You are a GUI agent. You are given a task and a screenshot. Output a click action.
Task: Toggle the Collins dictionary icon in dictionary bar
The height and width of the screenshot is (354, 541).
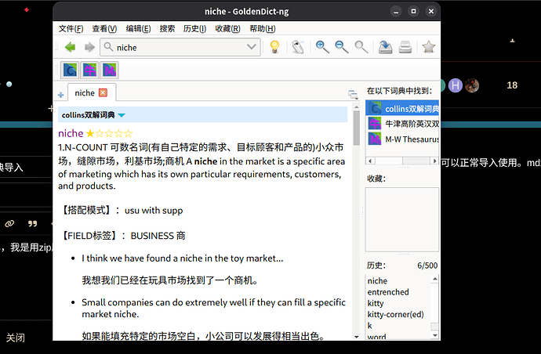coord(71,70)
